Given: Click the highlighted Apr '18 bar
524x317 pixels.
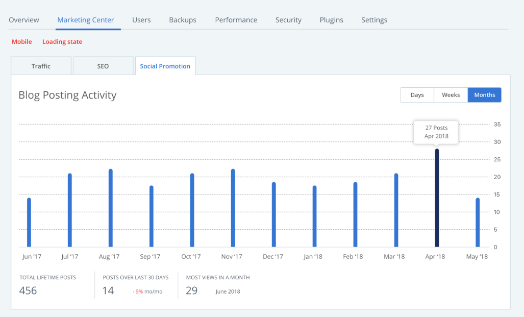Looking at the screenshot, I should [x=437, y=198].
